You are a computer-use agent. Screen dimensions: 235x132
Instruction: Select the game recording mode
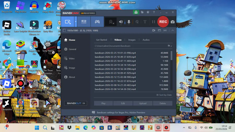(x=97, y=22)
